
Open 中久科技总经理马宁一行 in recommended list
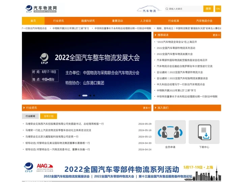181,84
